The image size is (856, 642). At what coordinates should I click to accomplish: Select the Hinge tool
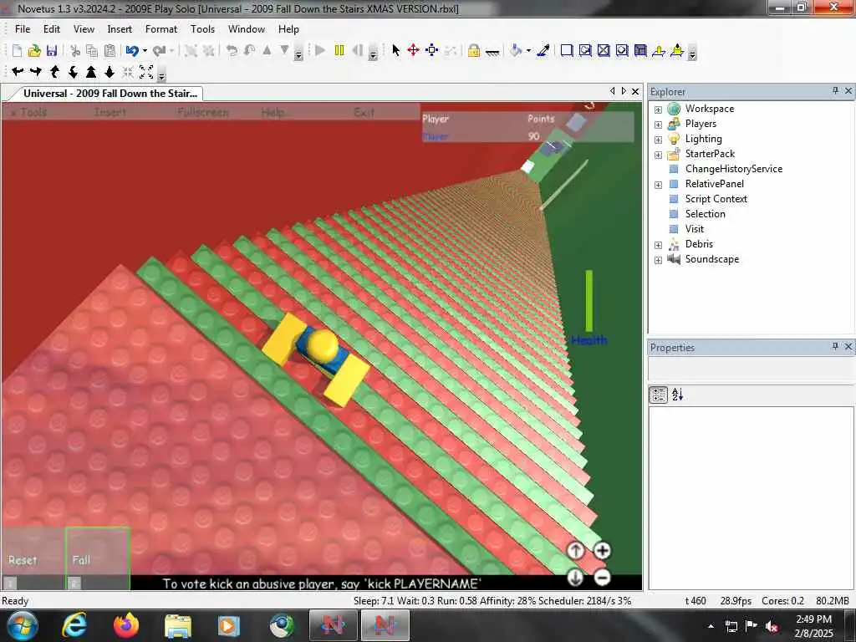pyautogui.click(x=659, y=51)
